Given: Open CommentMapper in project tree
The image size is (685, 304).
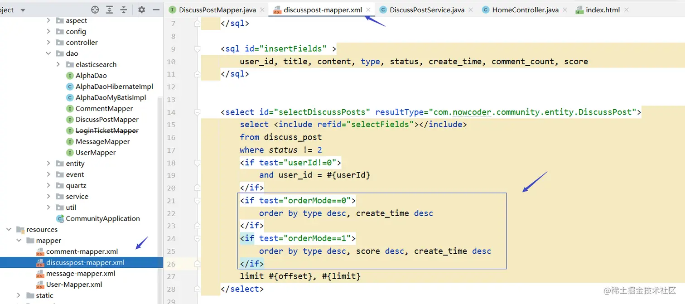Looking at the screenshot, I should click(104, 108).
